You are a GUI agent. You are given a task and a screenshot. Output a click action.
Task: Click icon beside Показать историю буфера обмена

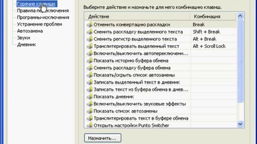[90, 60]
